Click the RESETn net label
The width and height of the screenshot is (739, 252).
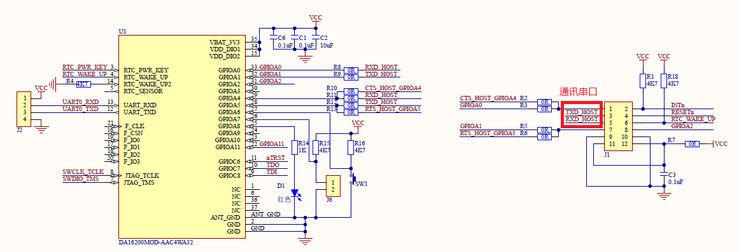coord(682,112)
